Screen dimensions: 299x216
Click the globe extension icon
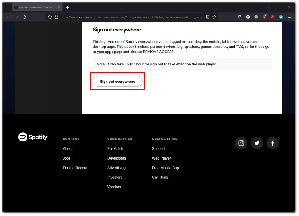click(256, 17)
